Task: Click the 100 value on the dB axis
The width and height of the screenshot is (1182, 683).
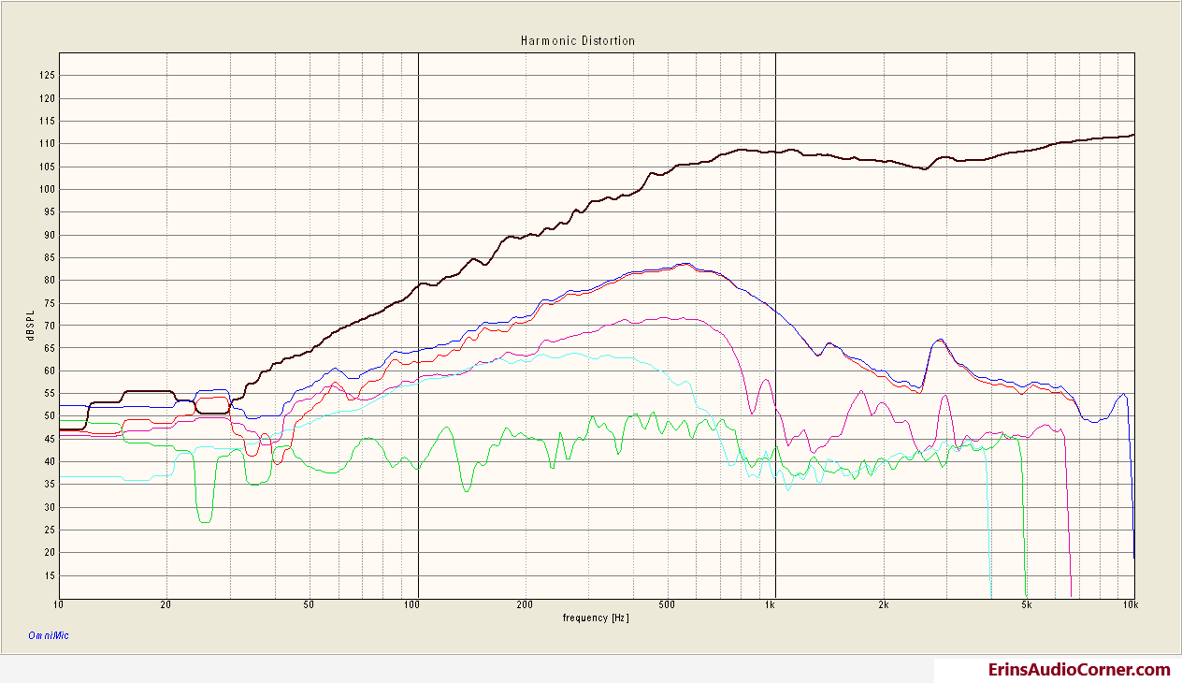Action: (49, 189)
